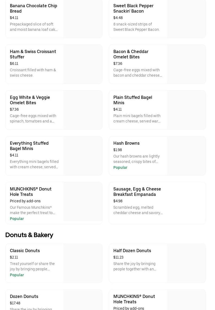Open Sausage, Egg & Cheese Breakfast Empanada
The image size is (215, 310).
[x=137, y=192]
